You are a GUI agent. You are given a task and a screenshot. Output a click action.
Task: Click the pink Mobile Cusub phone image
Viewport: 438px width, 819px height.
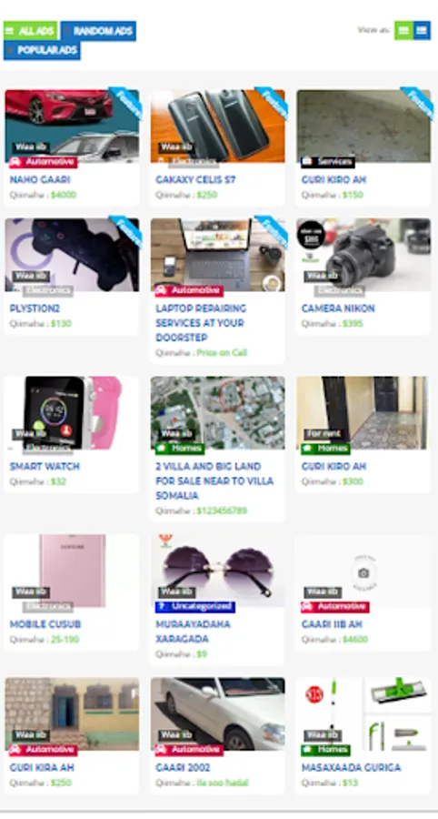(72, 571)
